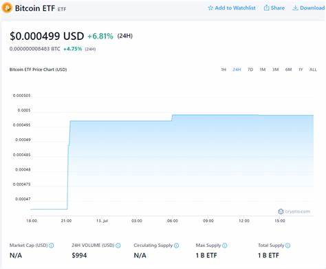The height and width of the screenshot is (269, 326).
Task: Click the share icon
Action: click(266, 8)
